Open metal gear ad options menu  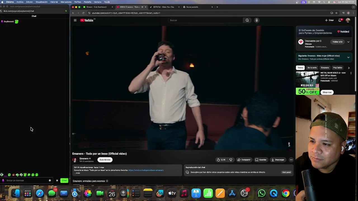(x=351, y=73)
